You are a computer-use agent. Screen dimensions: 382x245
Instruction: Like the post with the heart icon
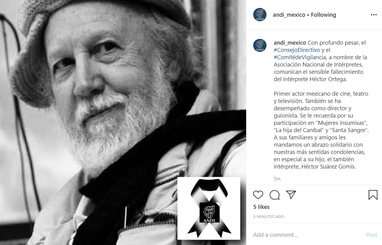tap(258, 195)
